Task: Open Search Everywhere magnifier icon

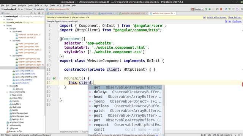Action: coord(242,9)
